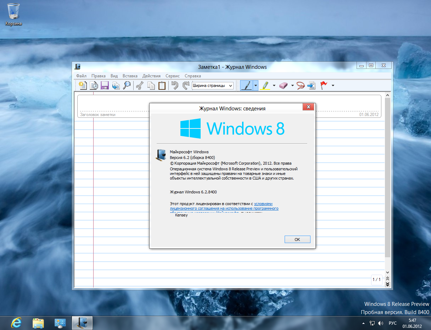Open the Recycle Bin desktop icon
The height and width of the screenshot is (330, 431).
[x=13, y=14]
